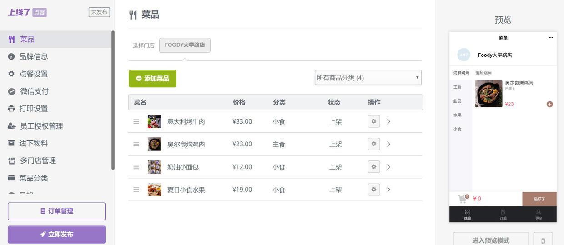Image resolution: width=564 pixels, height=245 pixels.
Task: Open settings gear for 意大利烤牛肉
Action: pos(374,121)
